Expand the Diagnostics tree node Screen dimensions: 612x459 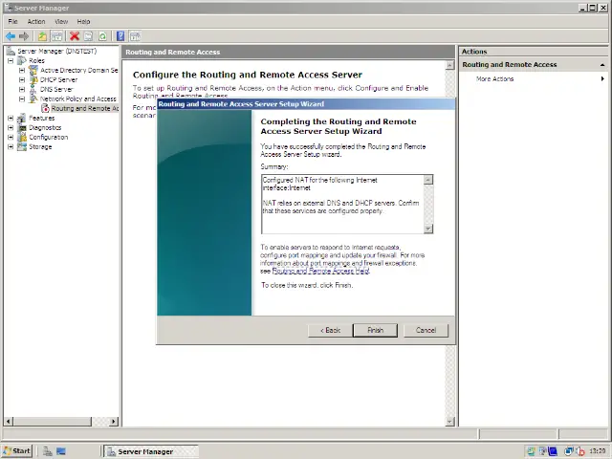pos(11,127)
